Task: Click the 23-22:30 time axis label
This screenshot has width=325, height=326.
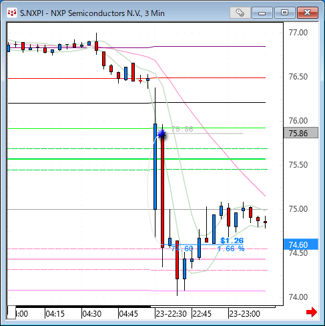Action: point(171,314)
